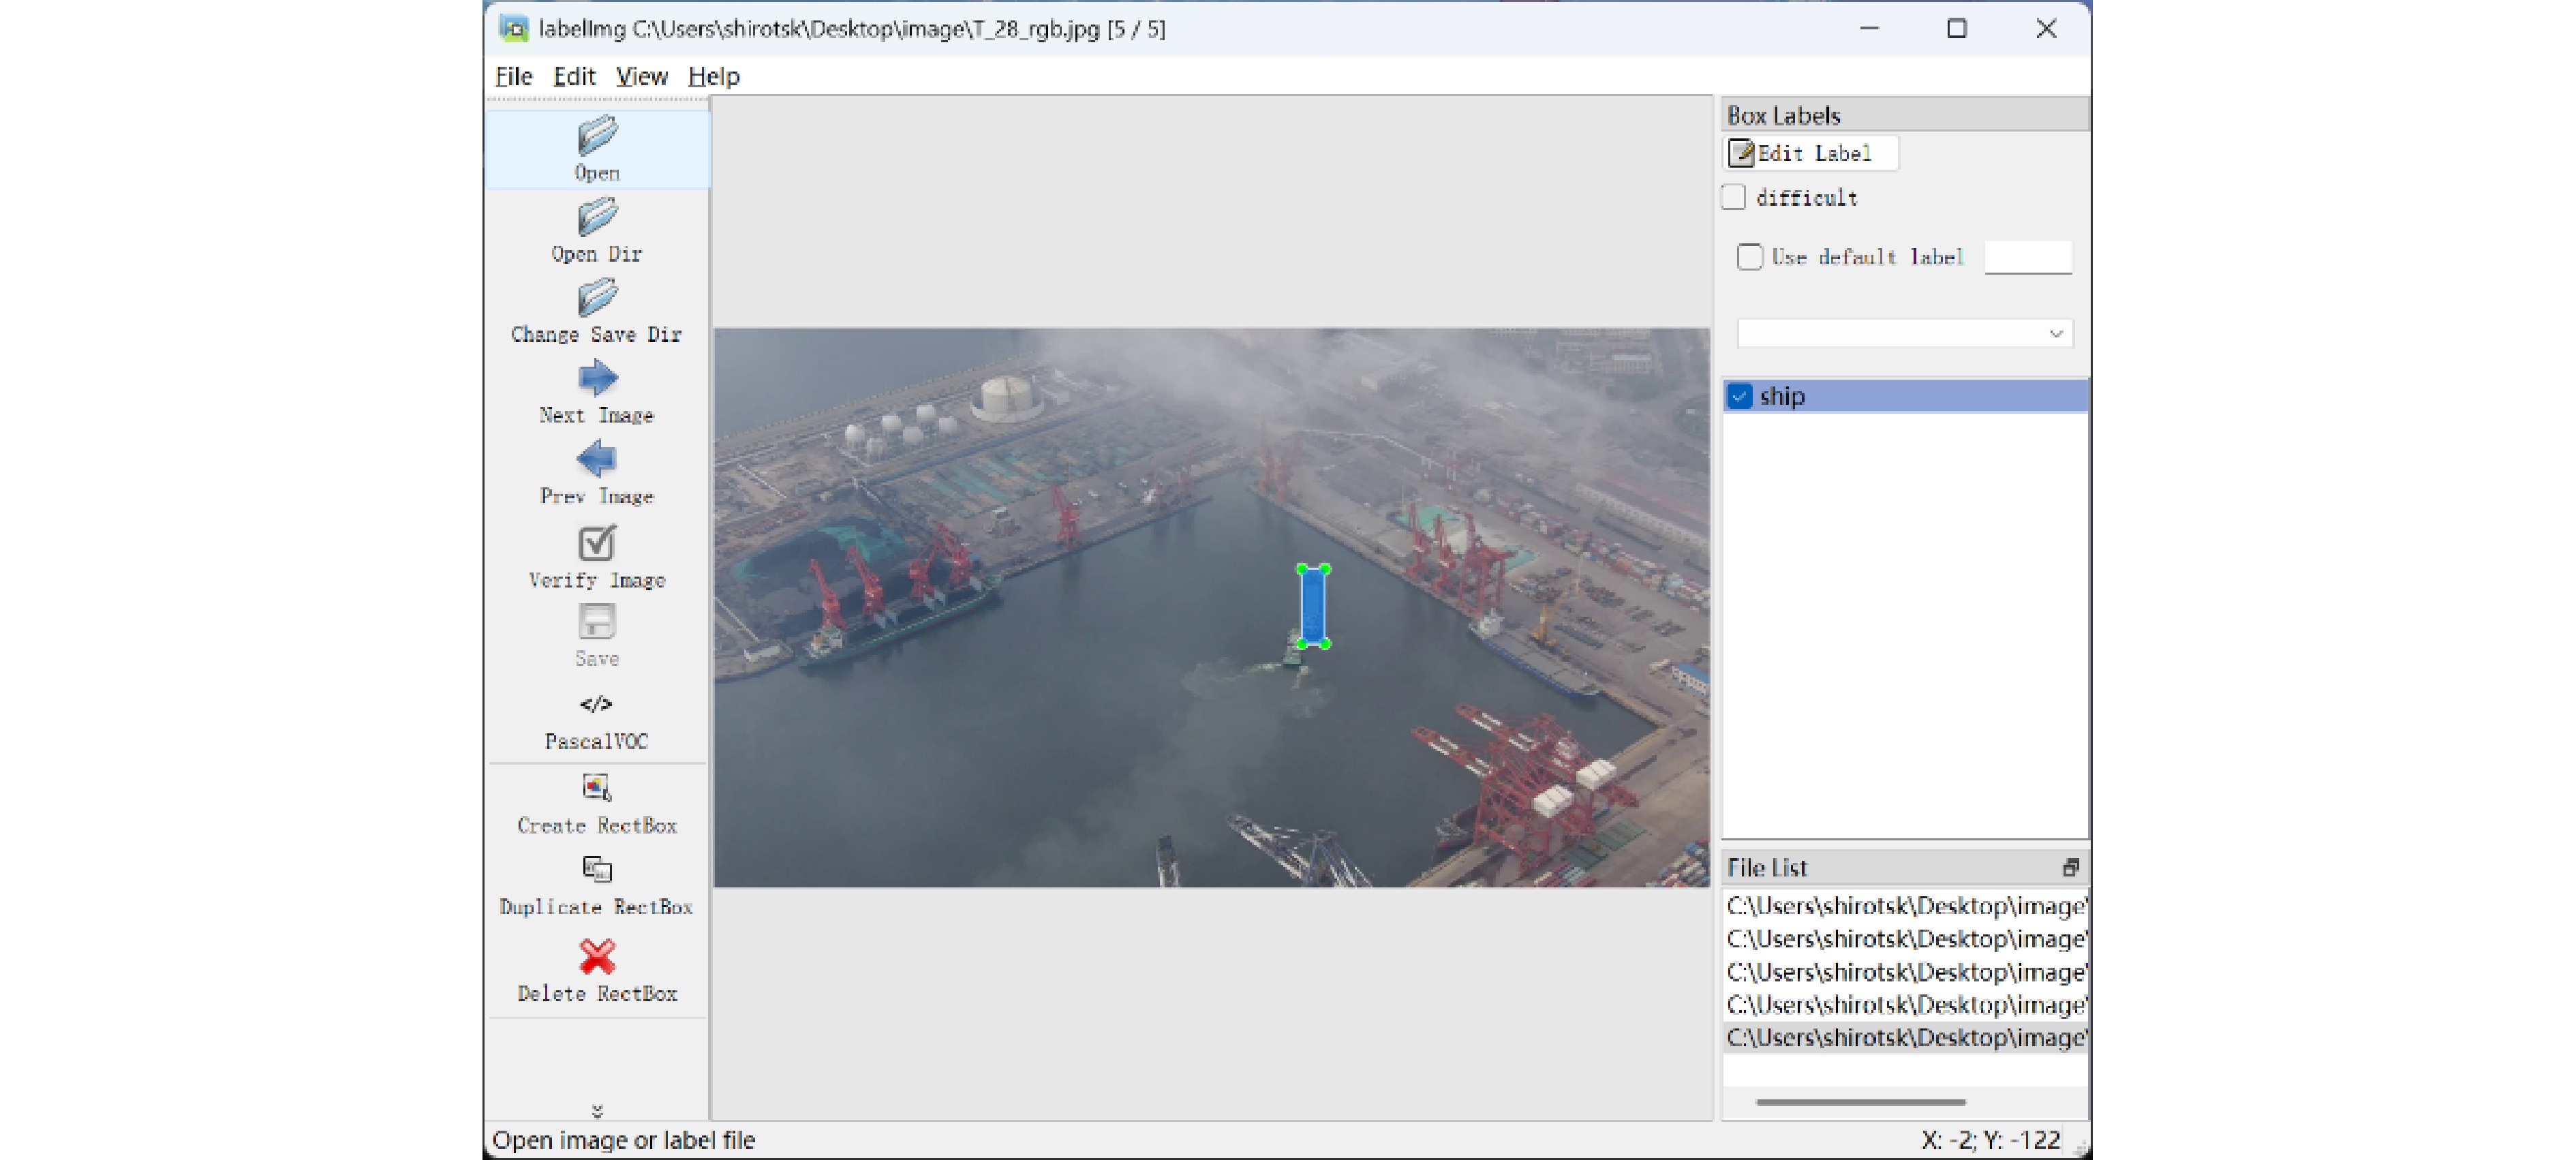The width and height of the screenshot is (2576, 1160).
Task: Undock the File List panel
Action: [2070, 867]
